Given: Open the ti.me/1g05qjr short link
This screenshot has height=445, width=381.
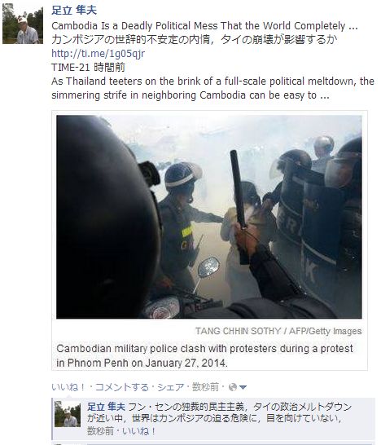Looking at the screenshot, I should [x=98, y=53].
